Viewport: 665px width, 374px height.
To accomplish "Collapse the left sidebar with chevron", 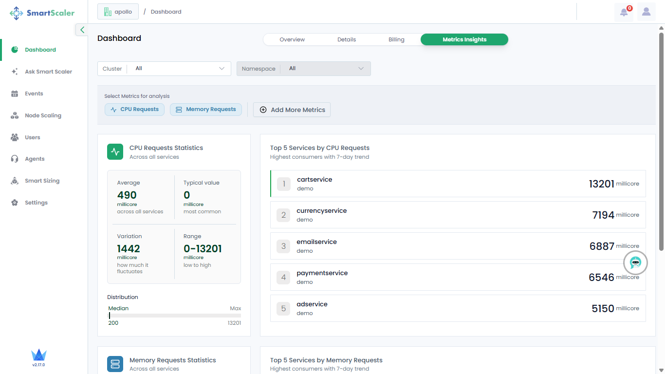I will tap(82, 30).
